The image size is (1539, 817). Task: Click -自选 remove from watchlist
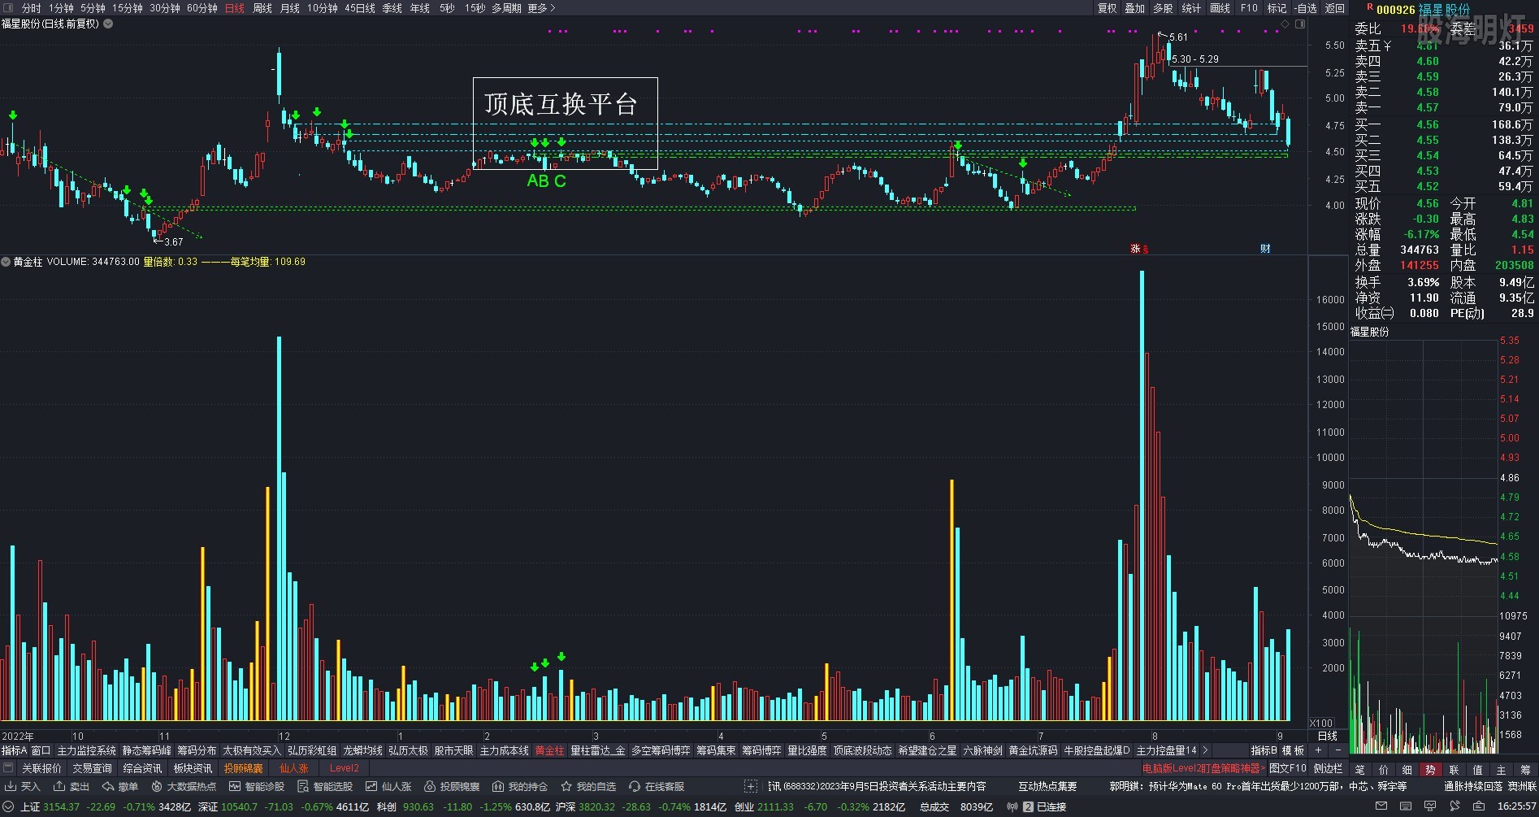[x=1304, y=8]
